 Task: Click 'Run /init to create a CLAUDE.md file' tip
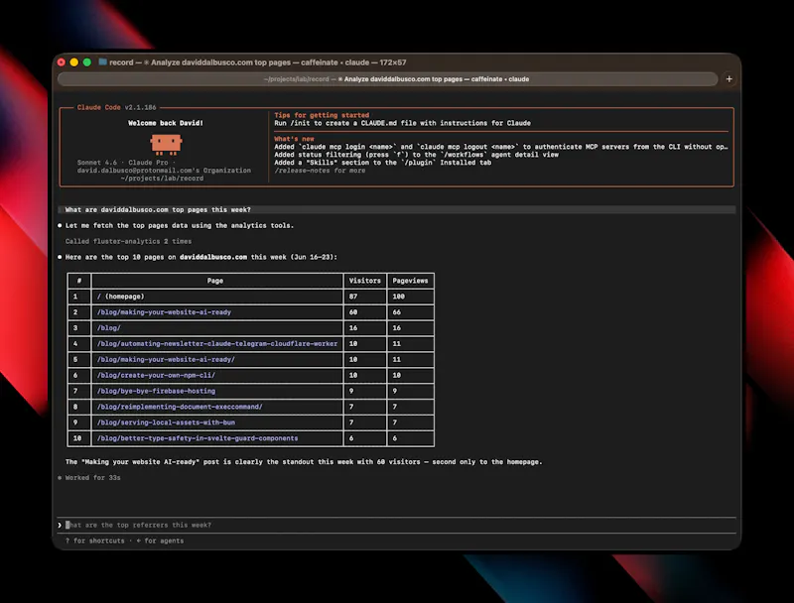(403, 123)
